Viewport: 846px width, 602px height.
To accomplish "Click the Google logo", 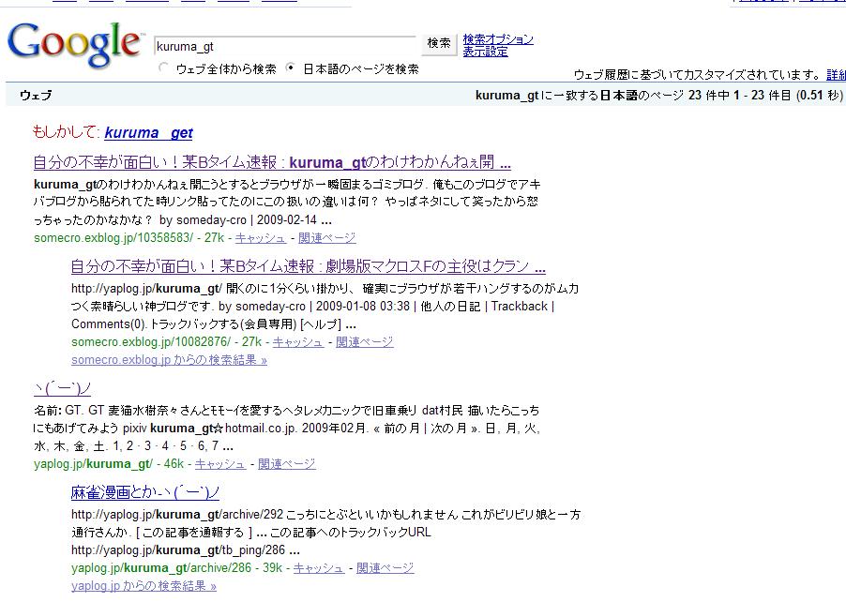I will 74,44.
